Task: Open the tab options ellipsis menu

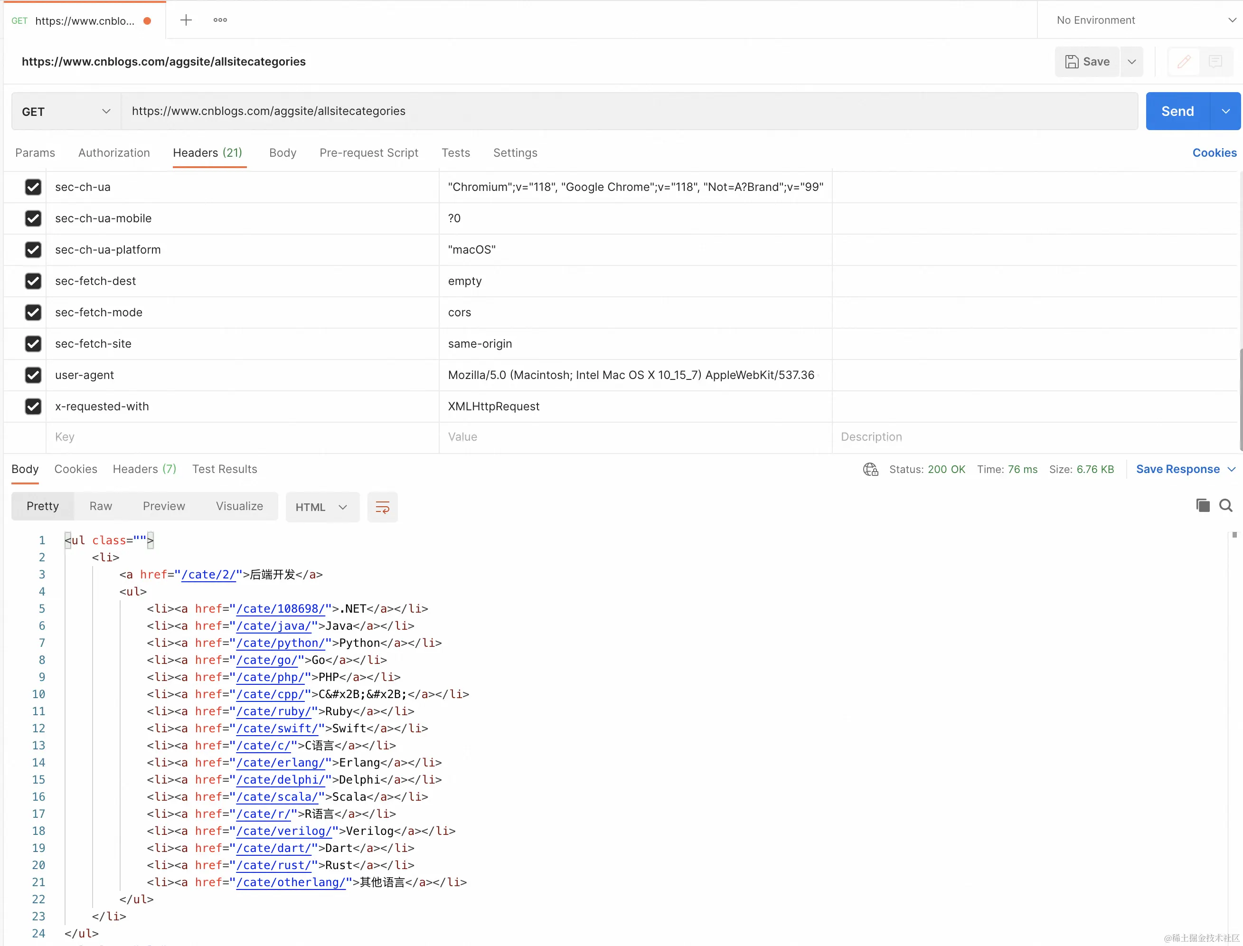Action: tap(220, 20)
